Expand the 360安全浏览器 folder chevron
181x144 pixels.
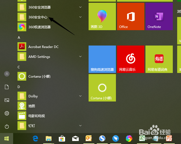pyautogui.click(x=80, y=7)
